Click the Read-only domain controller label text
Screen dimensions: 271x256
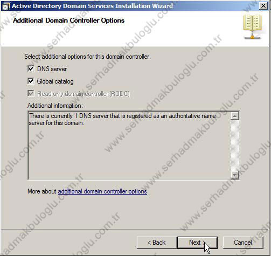click(x=84, y=94)
